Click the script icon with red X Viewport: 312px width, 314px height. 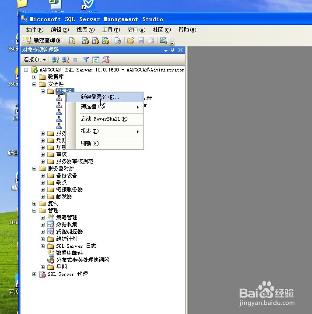[x=106, y=60]
